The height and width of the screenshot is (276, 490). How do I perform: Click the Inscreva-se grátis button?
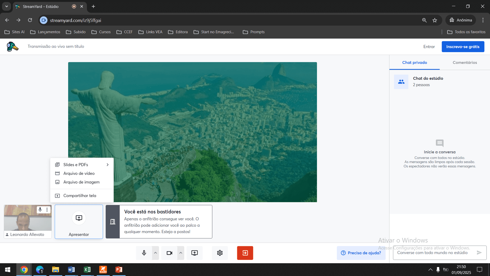463,47
